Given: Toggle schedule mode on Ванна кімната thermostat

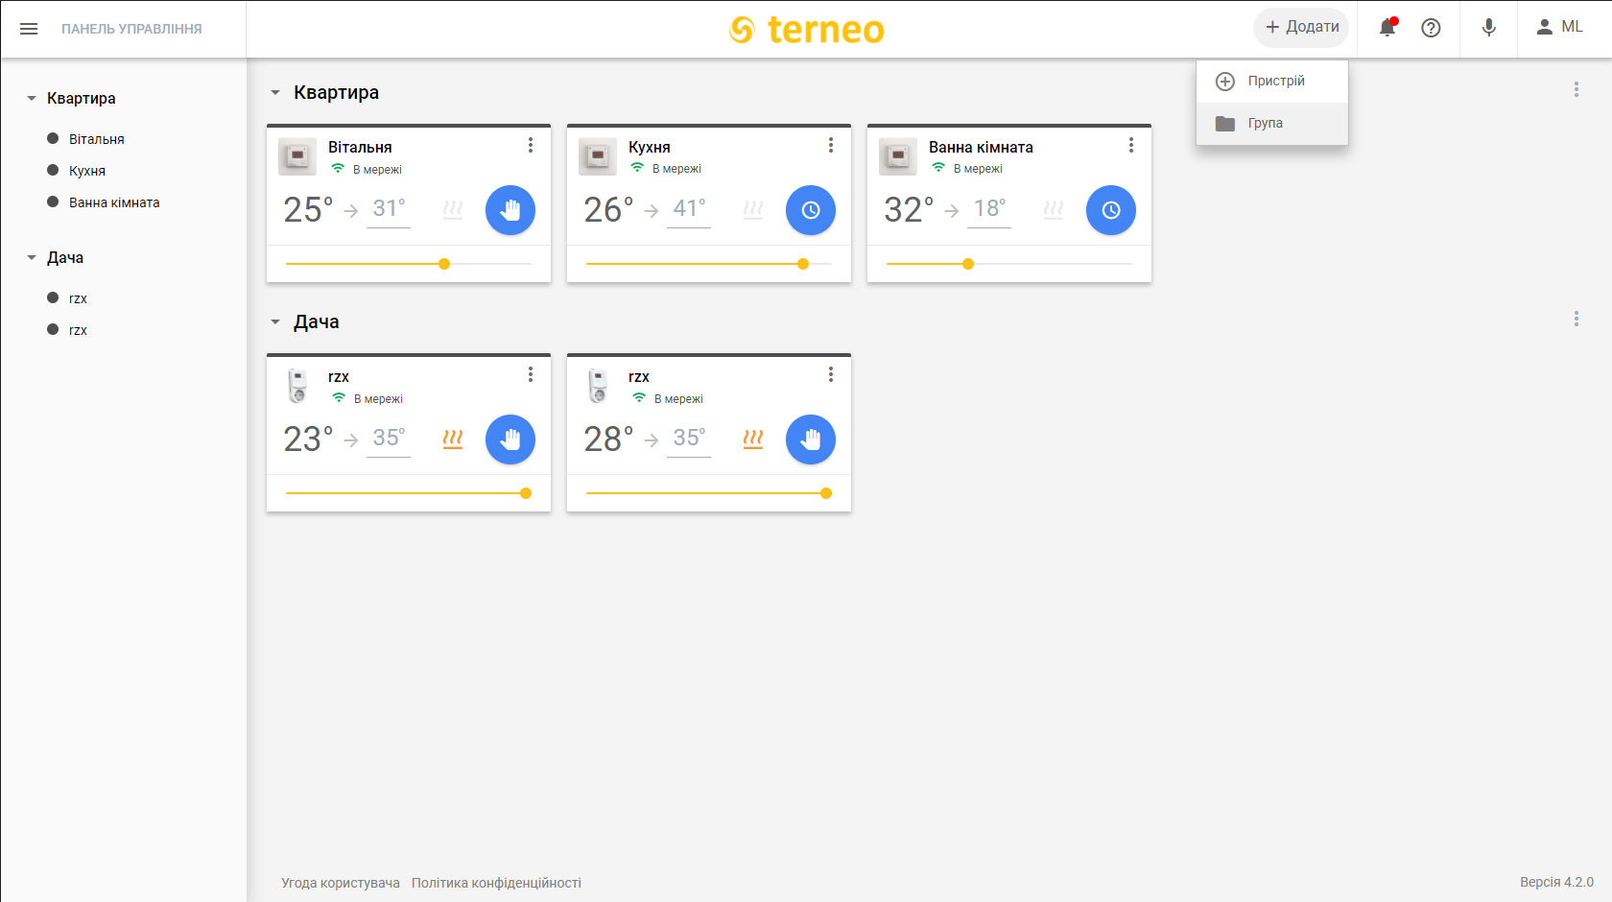Looking at the screenshot, I should coord(1111,210).
